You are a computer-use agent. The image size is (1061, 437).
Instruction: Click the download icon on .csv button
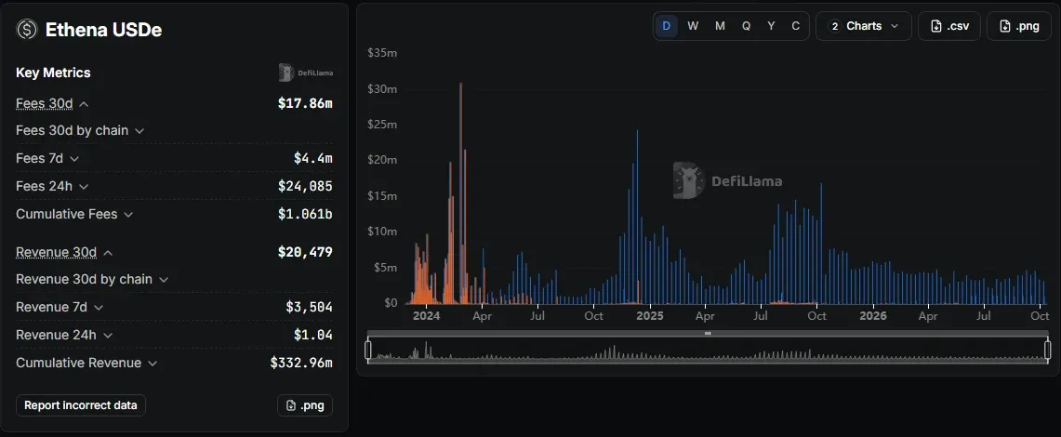[936, 26]
